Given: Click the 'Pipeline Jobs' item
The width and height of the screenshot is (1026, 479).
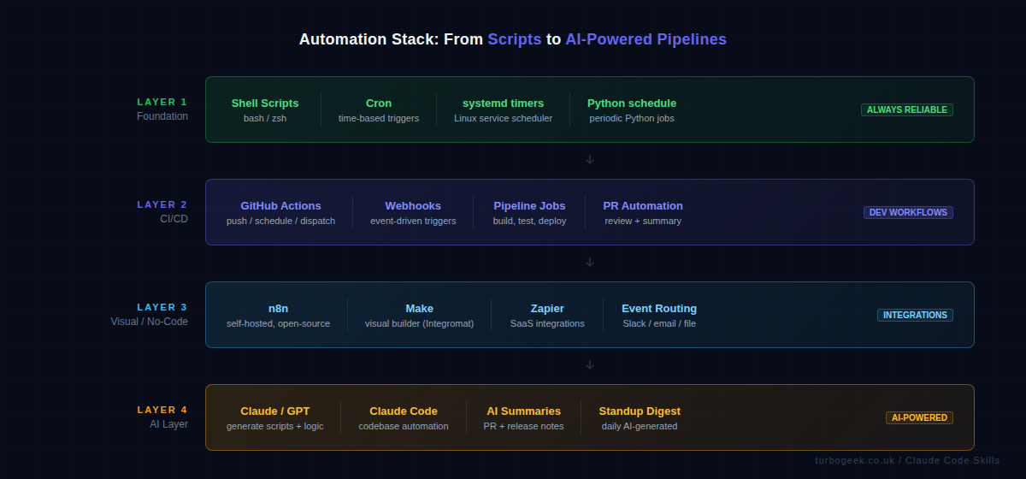Looking at the screenshot, I should tap(529, 206).
